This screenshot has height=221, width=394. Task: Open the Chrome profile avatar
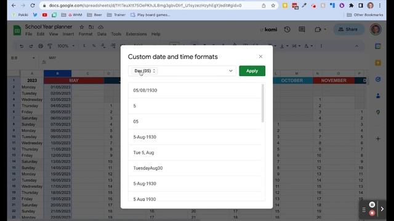(371, 6)
